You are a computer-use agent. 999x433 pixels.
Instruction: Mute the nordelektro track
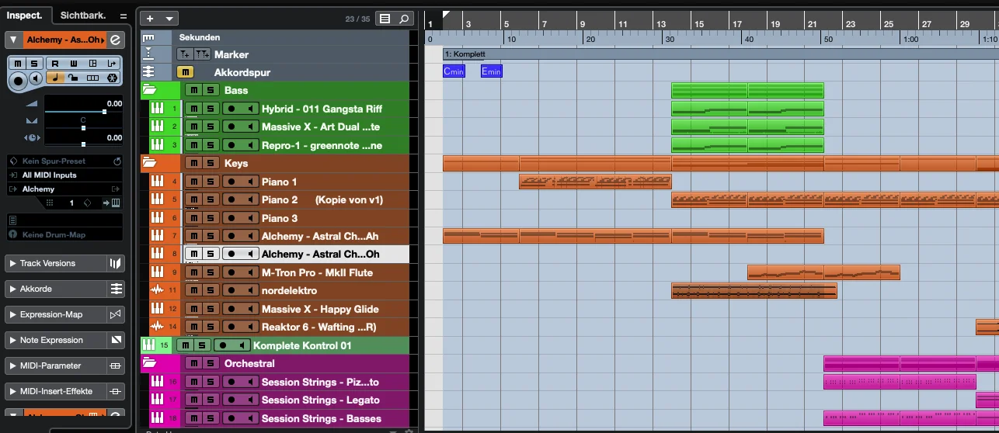pos(193,290)
